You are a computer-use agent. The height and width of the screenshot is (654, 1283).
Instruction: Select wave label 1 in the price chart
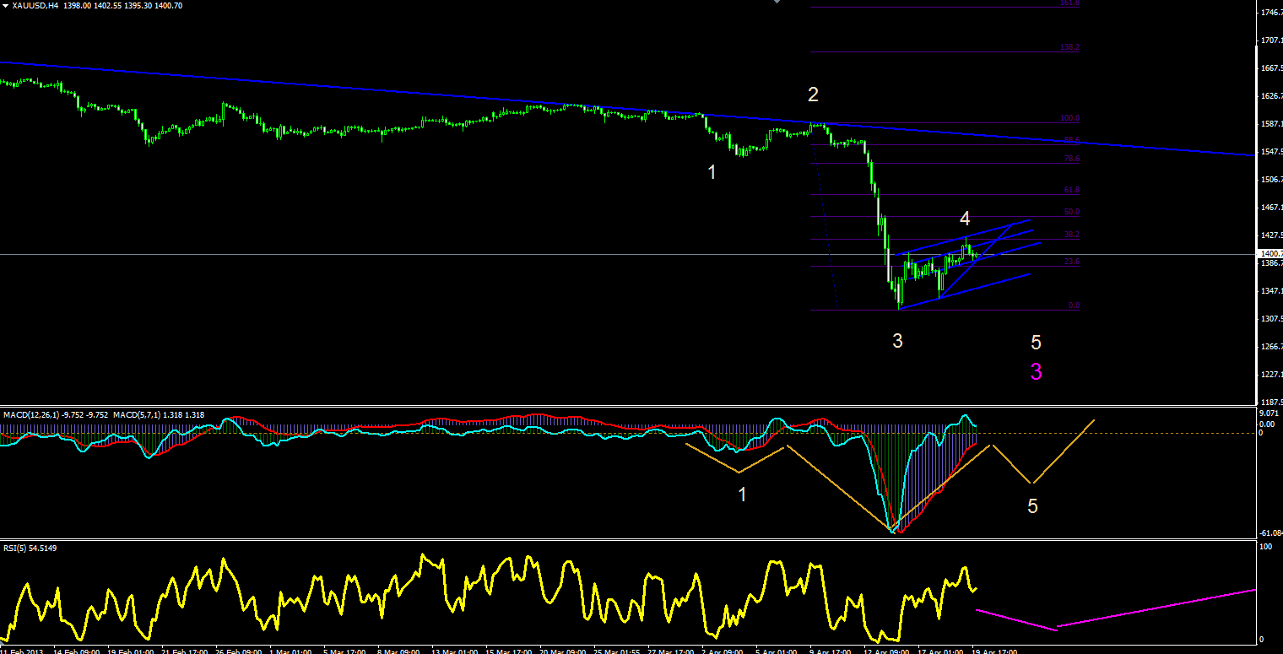point(712,172)
